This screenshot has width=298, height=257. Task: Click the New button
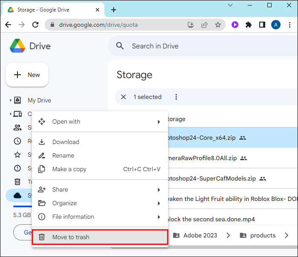pos(27,75)
